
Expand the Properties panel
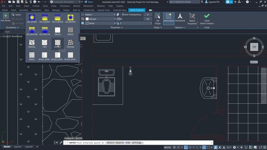pyautogui.click(x=117, y=27)
